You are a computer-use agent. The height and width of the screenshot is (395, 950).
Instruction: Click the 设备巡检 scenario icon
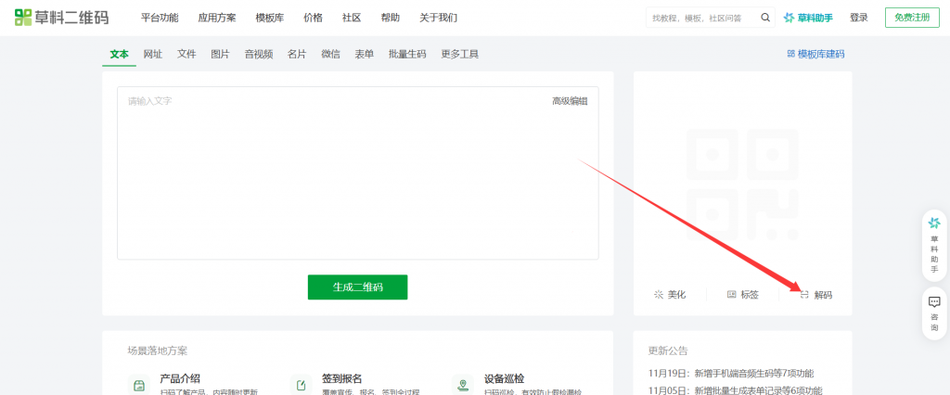click(x=463, y=386)
